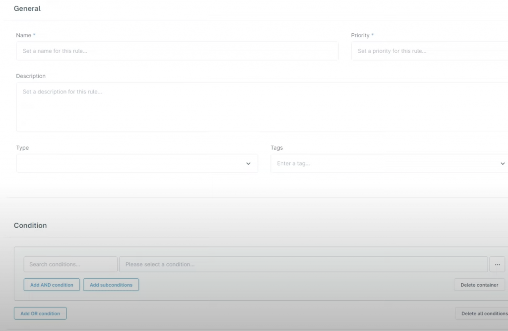Click the Delete container button
The width and height of the screenshot is (508, 331).
point(479,284)
